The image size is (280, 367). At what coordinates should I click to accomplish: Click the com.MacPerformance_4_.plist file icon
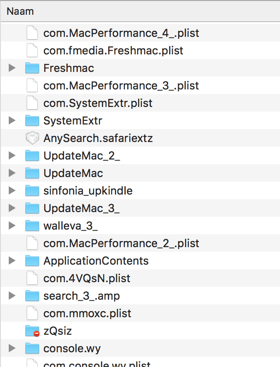coord(32,33)
